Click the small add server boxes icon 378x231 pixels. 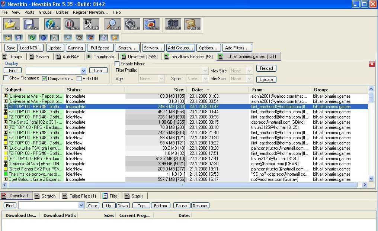(104, 38)
